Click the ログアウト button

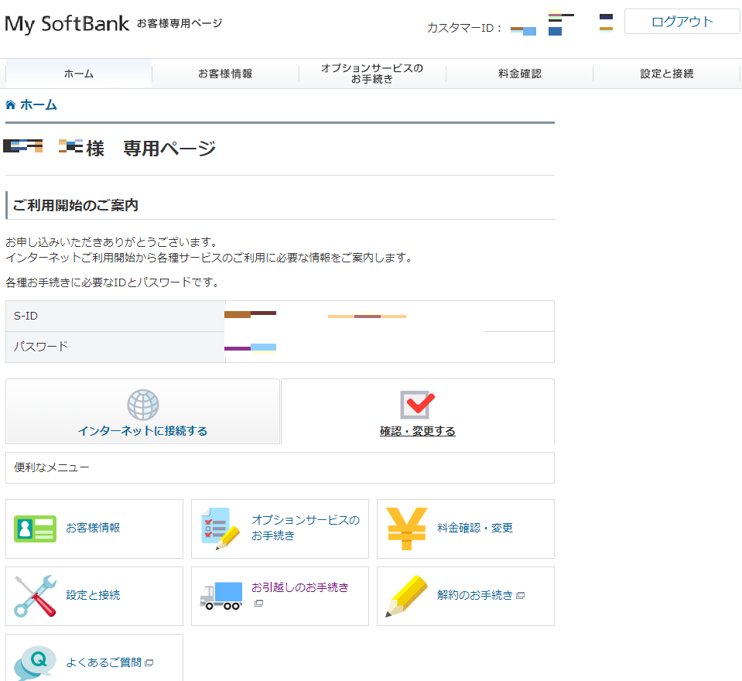tap(682, 22)
